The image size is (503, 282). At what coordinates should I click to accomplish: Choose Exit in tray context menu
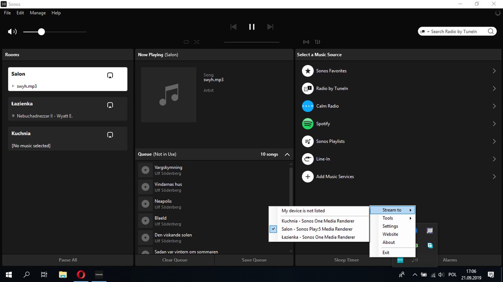[x=393, y=253]
